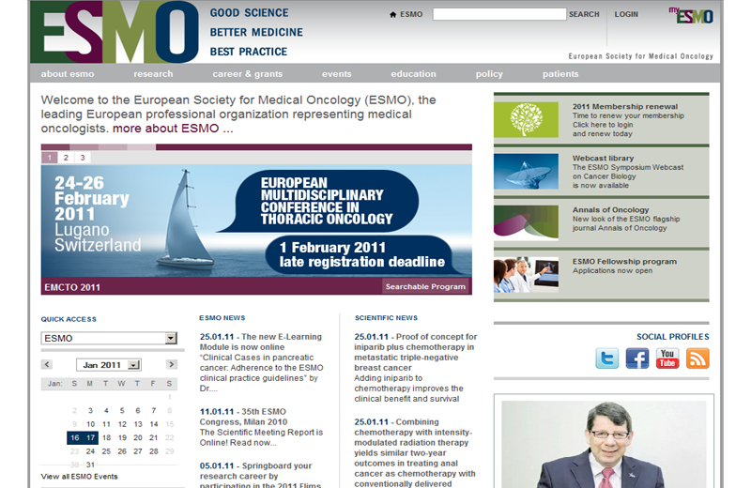The height and width of the screenshot is (488, 751).
Task: Open the Twitter social profile icon
Action: [x=606, y=358]
